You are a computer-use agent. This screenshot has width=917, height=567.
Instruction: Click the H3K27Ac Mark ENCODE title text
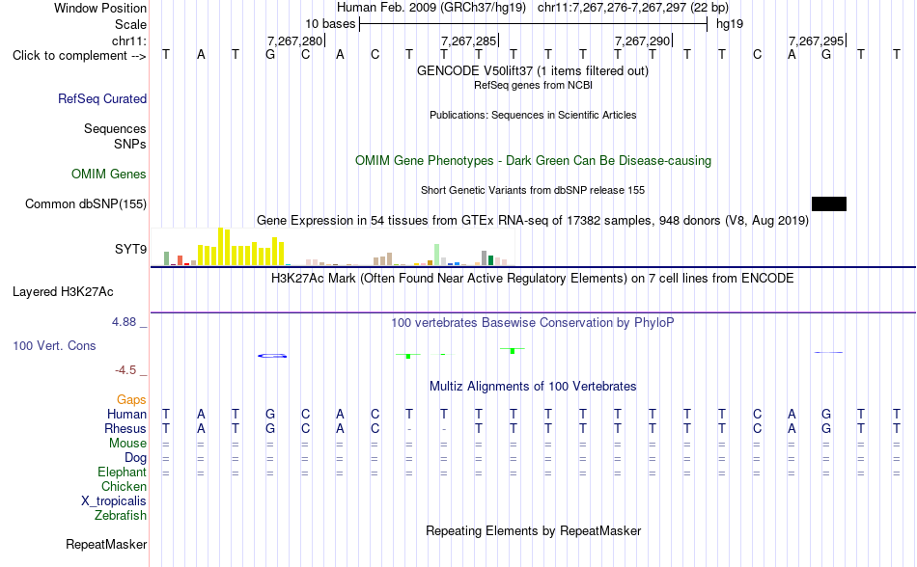click(532, 278)
